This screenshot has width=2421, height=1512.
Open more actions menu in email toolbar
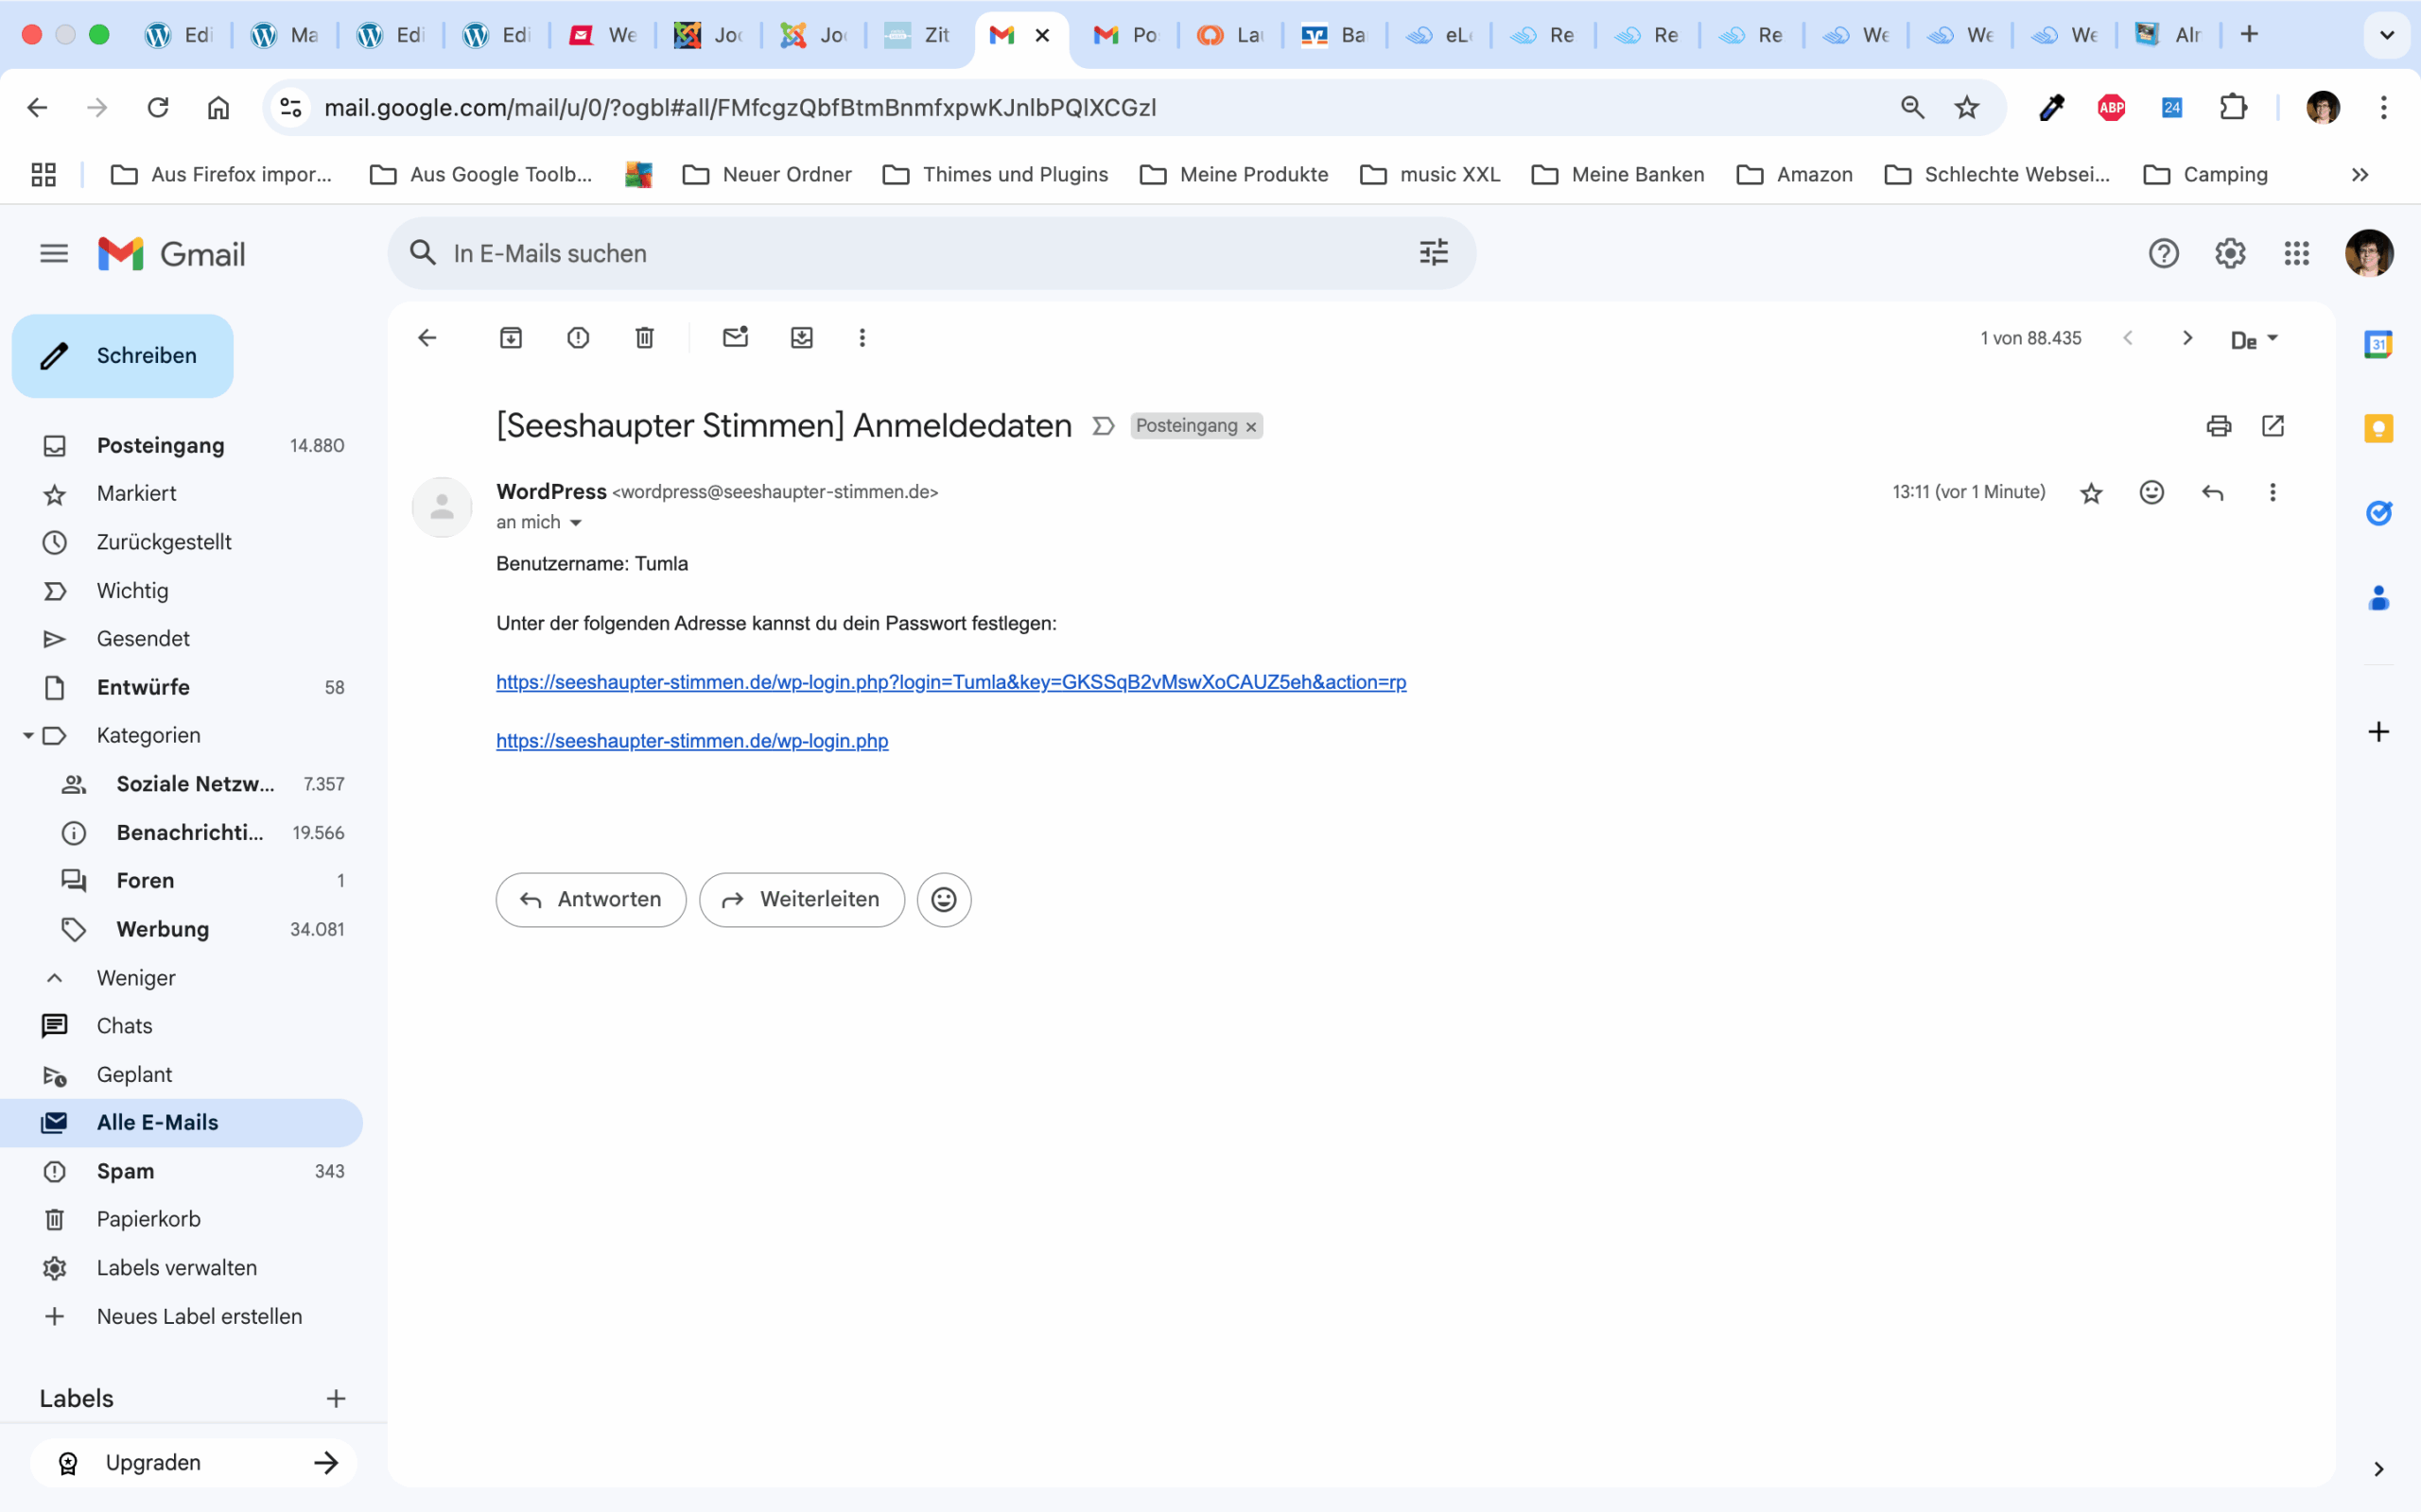862,338
